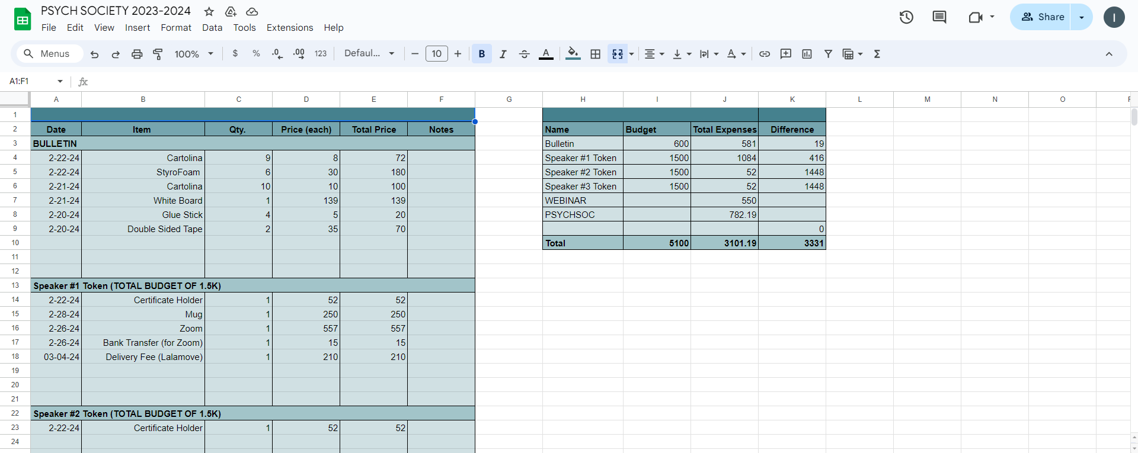Decrease the font size
The image size is (1138, 453).
coord(415,54)
